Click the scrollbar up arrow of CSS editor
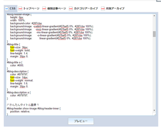The height and width of the screenshot is (129, 161). pos(154,16)
